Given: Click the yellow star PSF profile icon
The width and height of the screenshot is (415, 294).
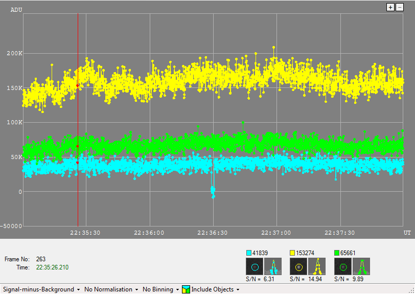Looking at the screenshot, I should [317, 266].
